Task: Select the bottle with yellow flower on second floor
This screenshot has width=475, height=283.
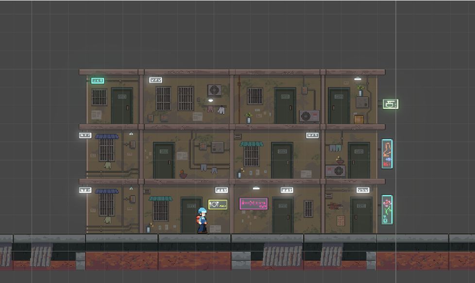Action: (240, 173)
